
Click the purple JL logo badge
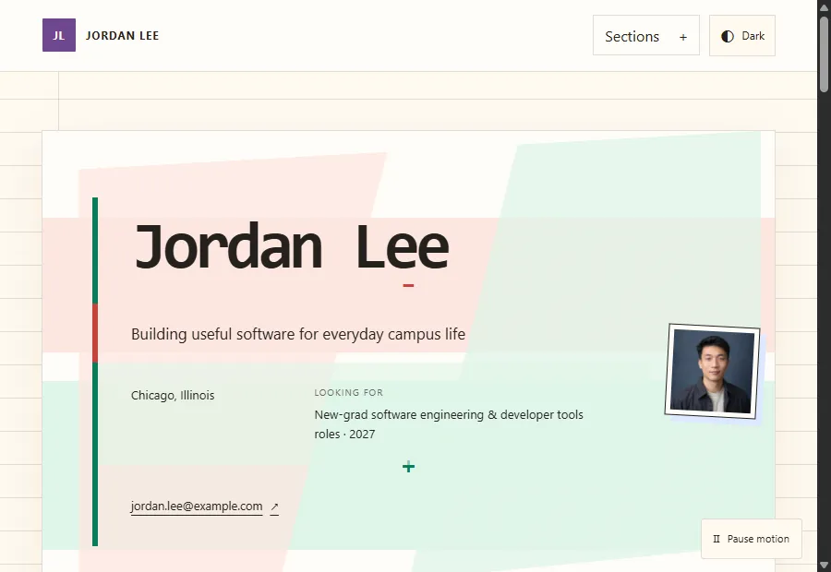59,35
